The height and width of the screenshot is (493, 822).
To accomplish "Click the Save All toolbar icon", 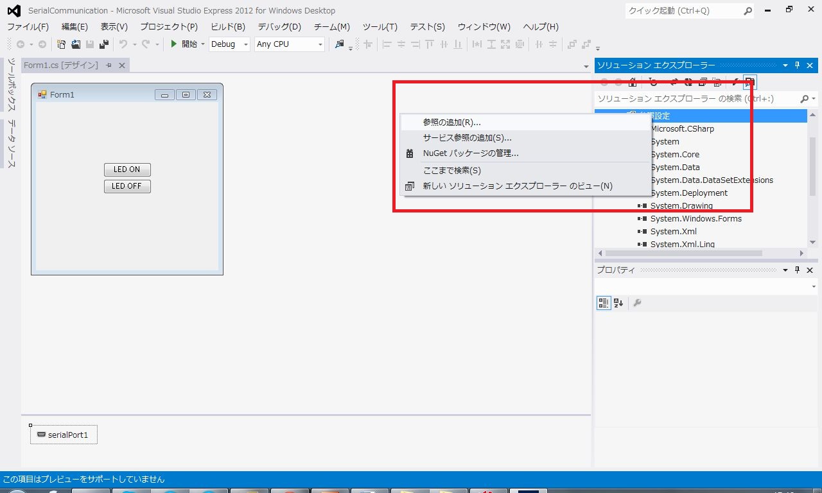I will tap(103, 44).
